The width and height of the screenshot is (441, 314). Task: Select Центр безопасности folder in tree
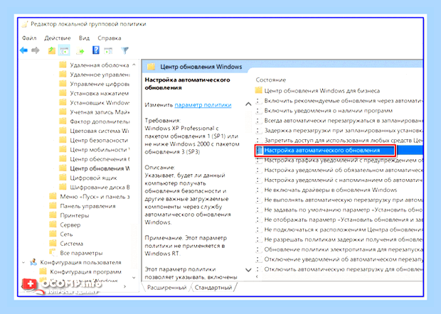(x=94, y=140)
